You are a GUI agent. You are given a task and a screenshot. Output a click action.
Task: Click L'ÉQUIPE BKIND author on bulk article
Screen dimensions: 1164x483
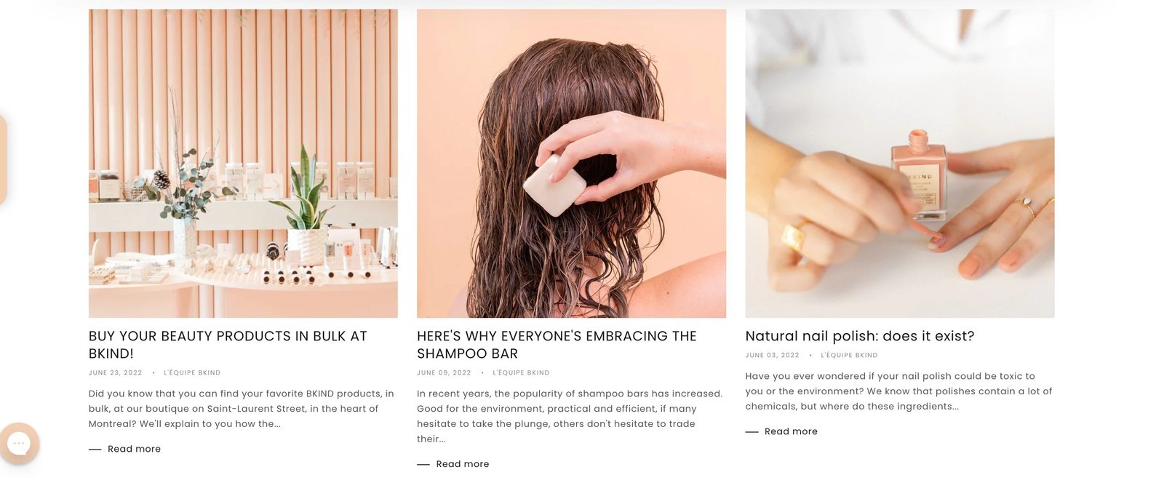192,372
